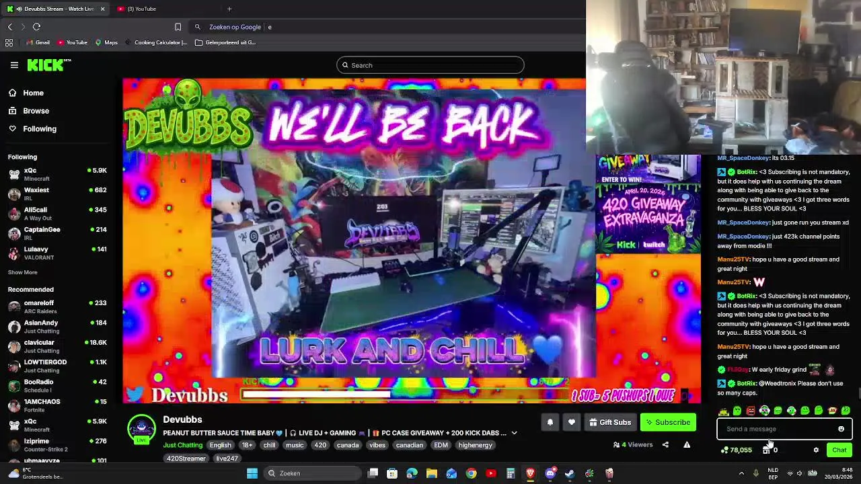Screen dimensions: 861x484
Task: Open Geïmporteerd bookmarks folder
Action: click(225, 42)
